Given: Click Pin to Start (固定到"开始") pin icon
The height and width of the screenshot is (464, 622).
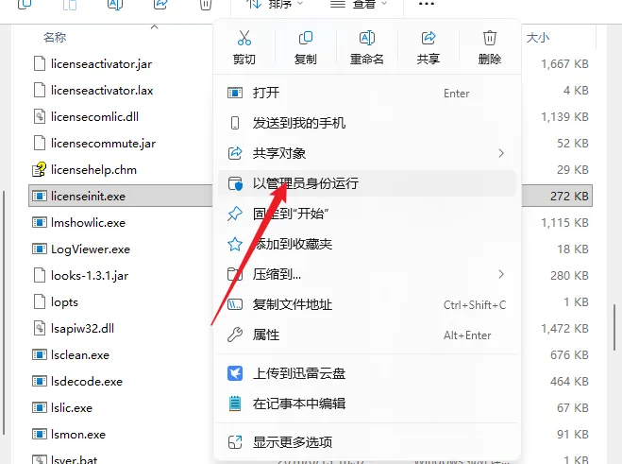Looking at the screenshot, I should [235, 214].
